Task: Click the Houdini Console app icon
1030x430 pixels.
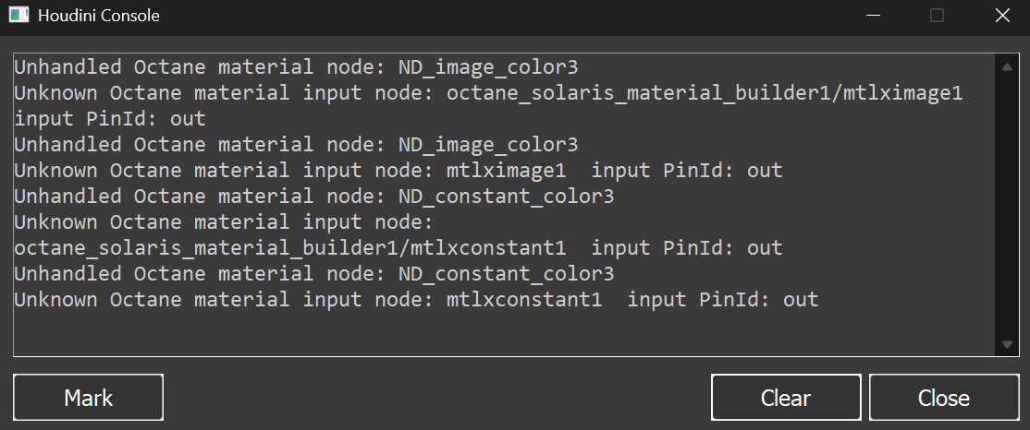Action: click(x=19, y=15)
